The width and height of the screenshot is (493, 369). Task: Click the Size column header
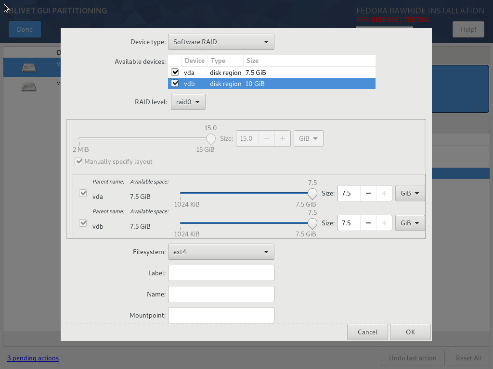[x=310, y=61]
